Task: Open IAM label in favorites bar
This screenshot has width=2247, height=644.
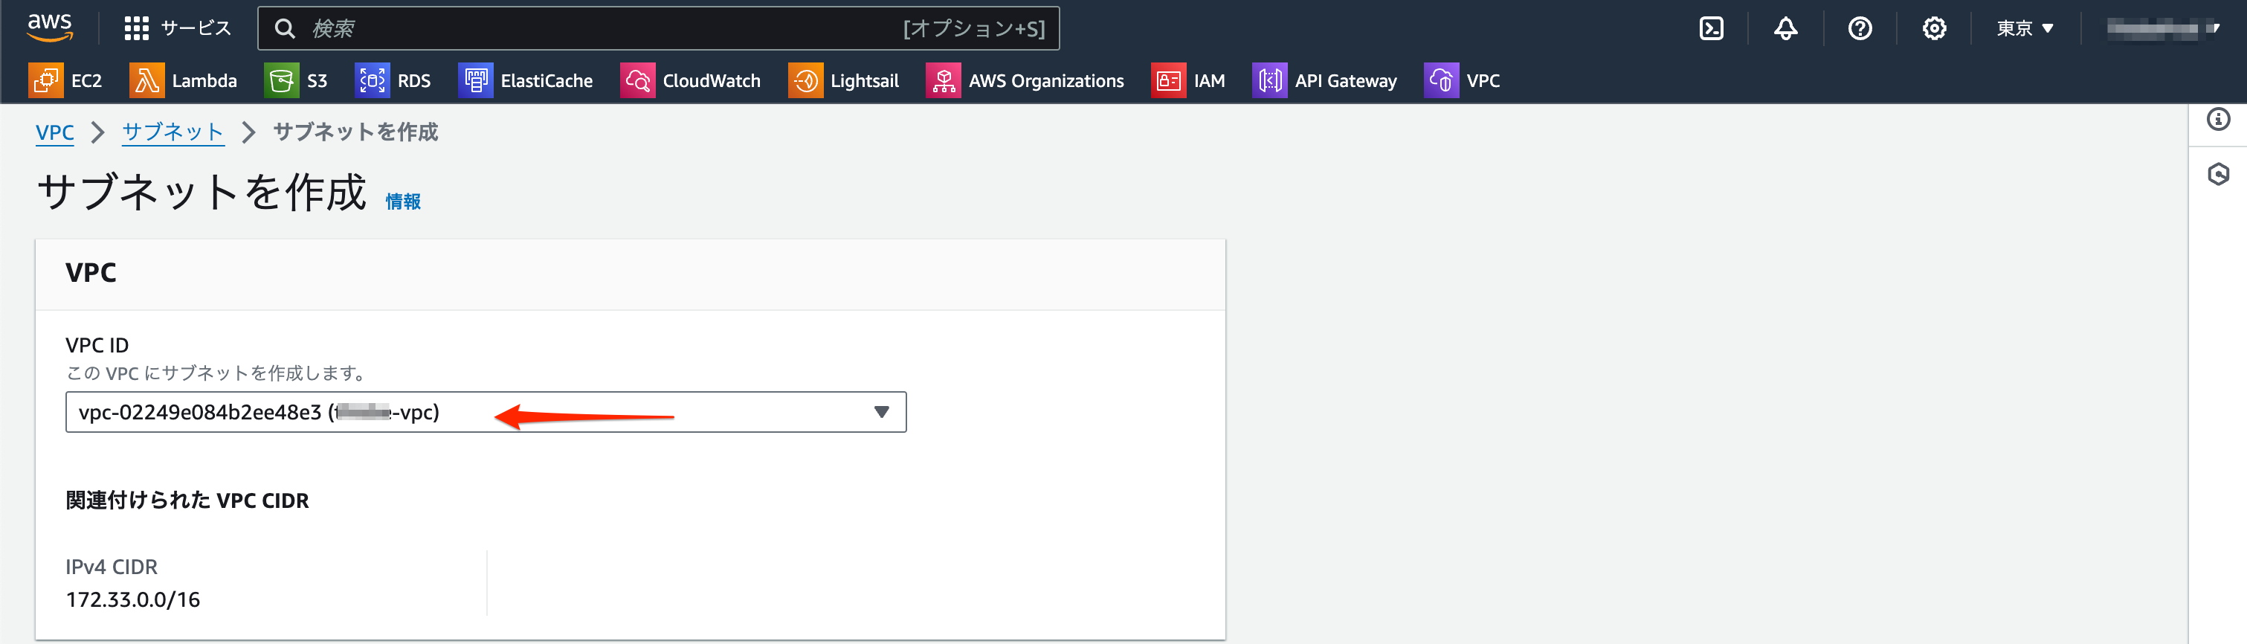Action: 1209,81
